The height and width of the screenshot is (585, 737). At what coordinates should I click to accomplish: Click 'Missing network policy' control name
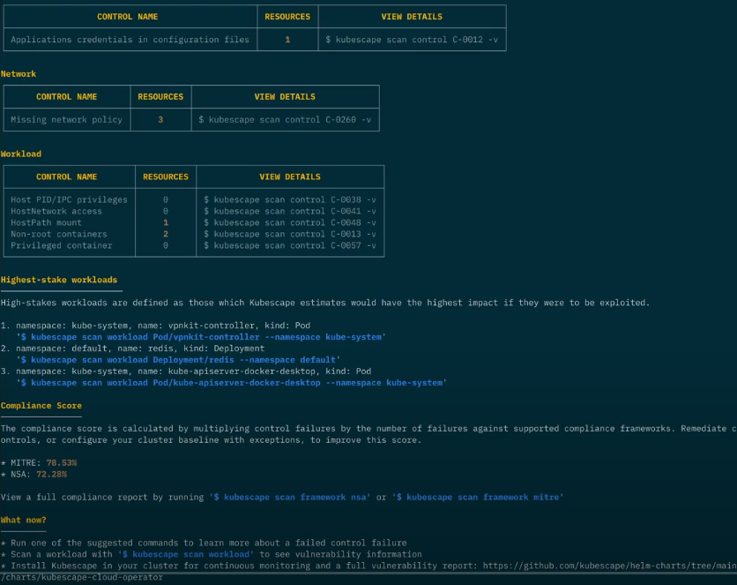(66, 119)
